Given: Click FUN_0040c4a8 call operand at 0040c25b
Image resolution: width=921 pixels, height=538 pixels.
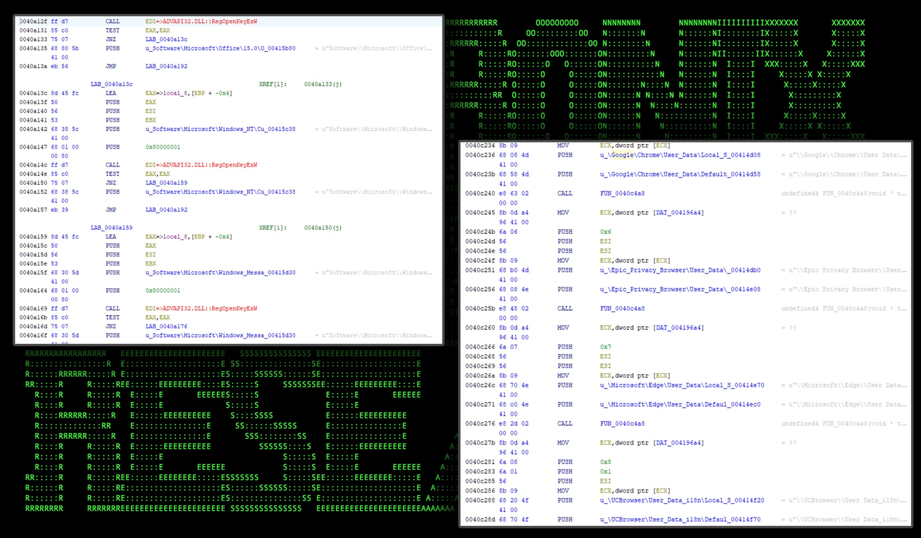Looking at the screenshot, I should [622, 308].
